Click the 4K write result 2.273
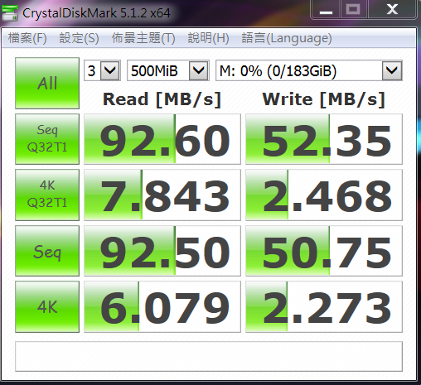 coord(324,306)
